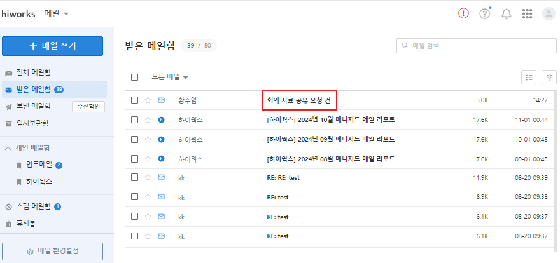560x263 pixels.
Task: Click the red alert notice icon
Action: (x=463, y=13)
